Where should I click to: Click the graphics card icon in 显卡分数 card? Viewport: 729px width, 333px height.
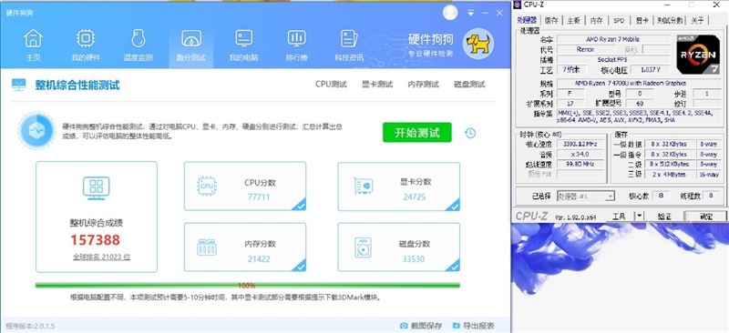point(363,186)
